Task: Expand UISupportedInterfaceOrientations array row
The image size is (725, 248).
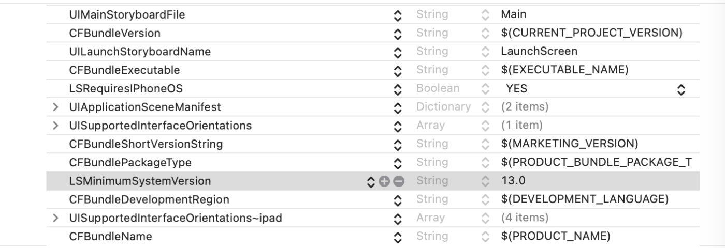Action: 55,126
